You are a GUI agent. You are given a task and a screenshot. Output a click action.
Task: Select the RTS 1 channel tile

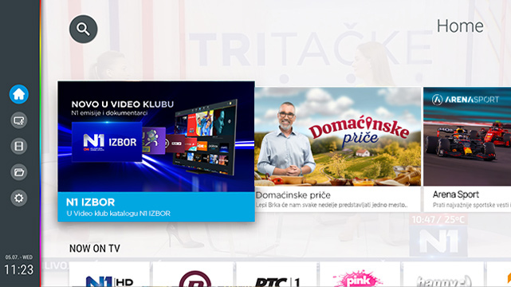tap(277, 274)
